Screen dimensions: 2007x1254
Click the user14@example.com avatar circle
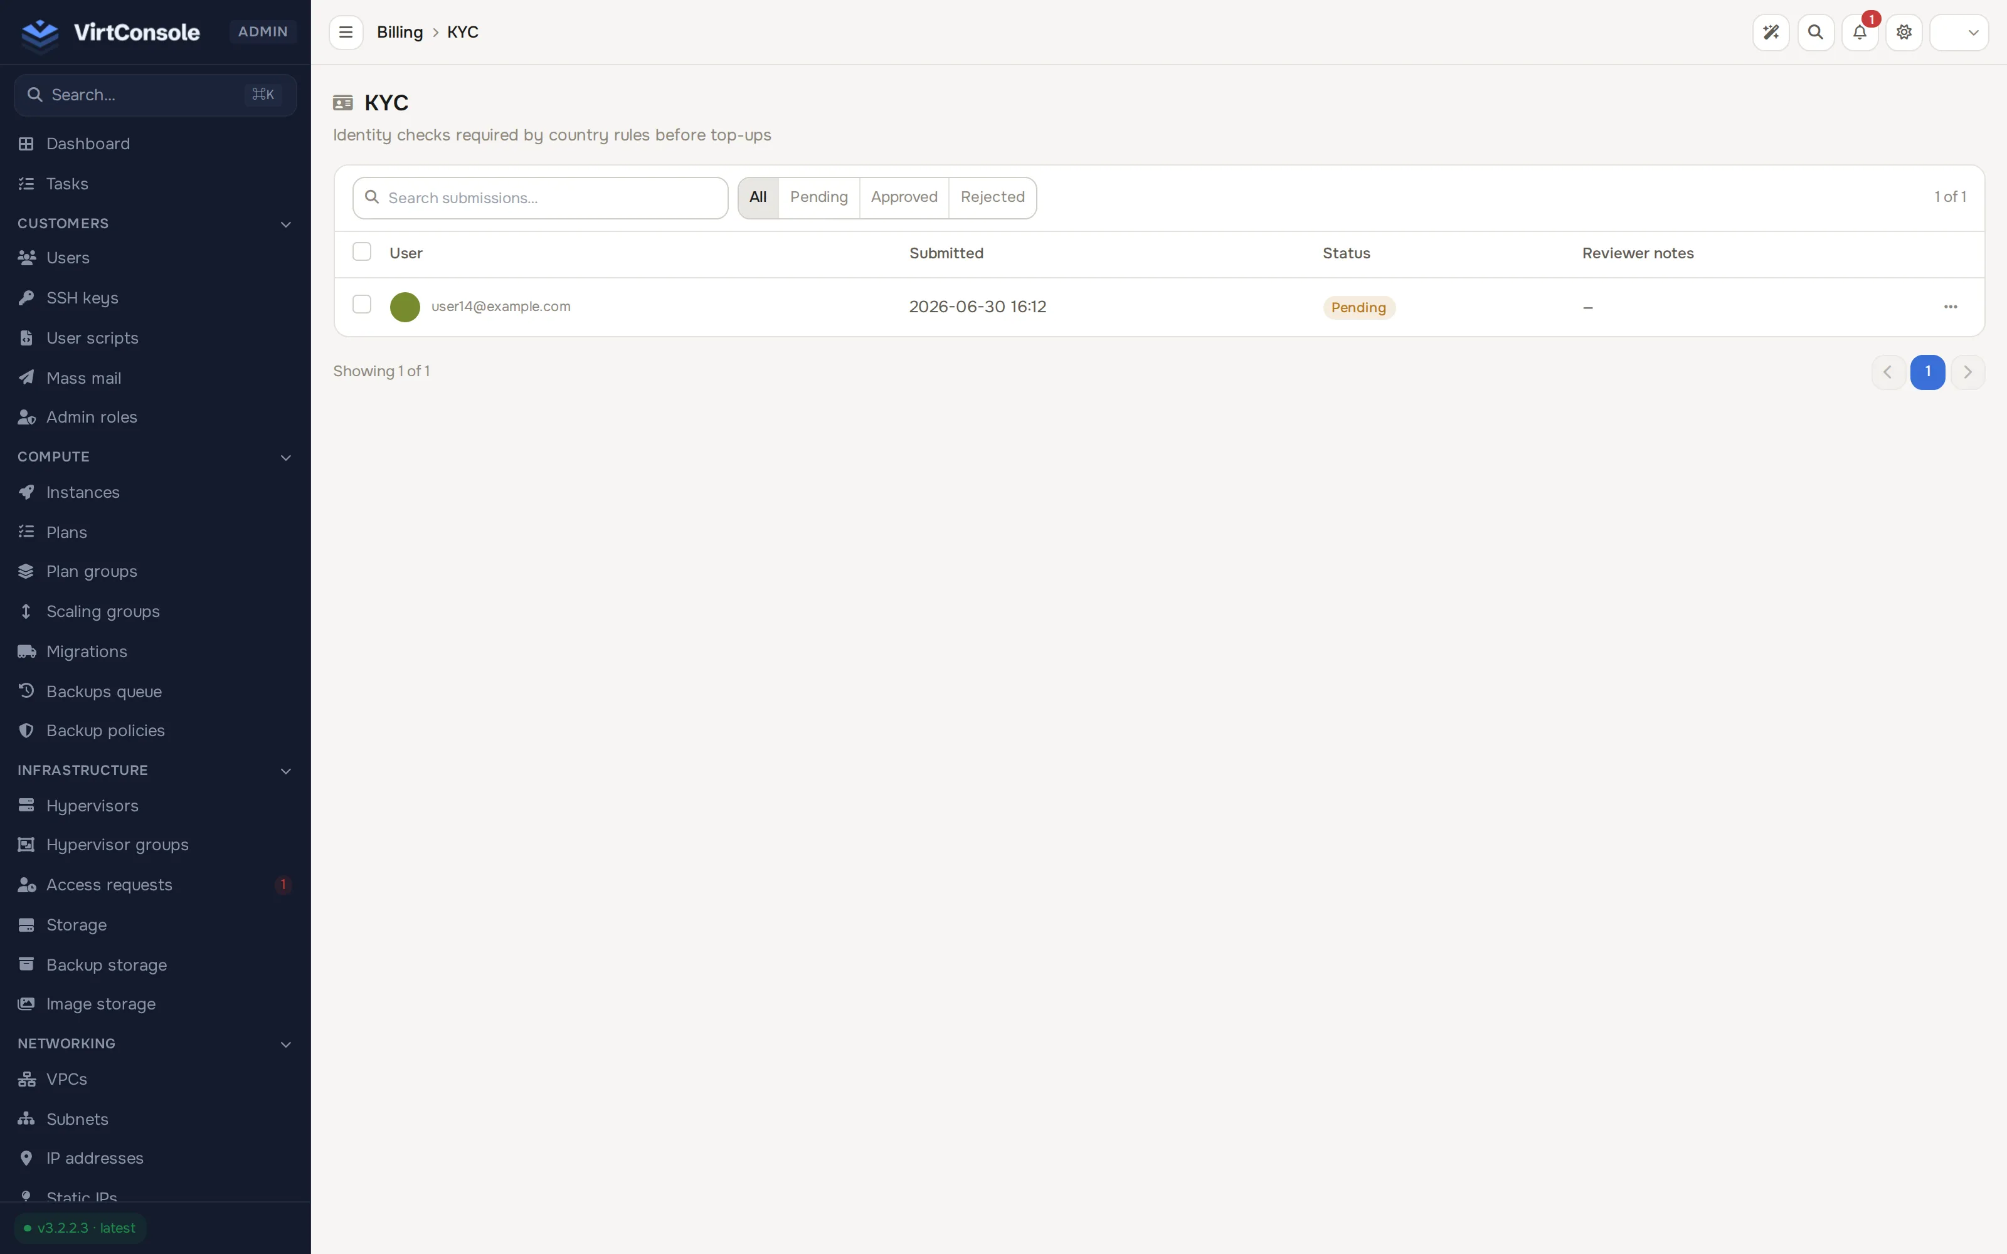tap(405, 307)
